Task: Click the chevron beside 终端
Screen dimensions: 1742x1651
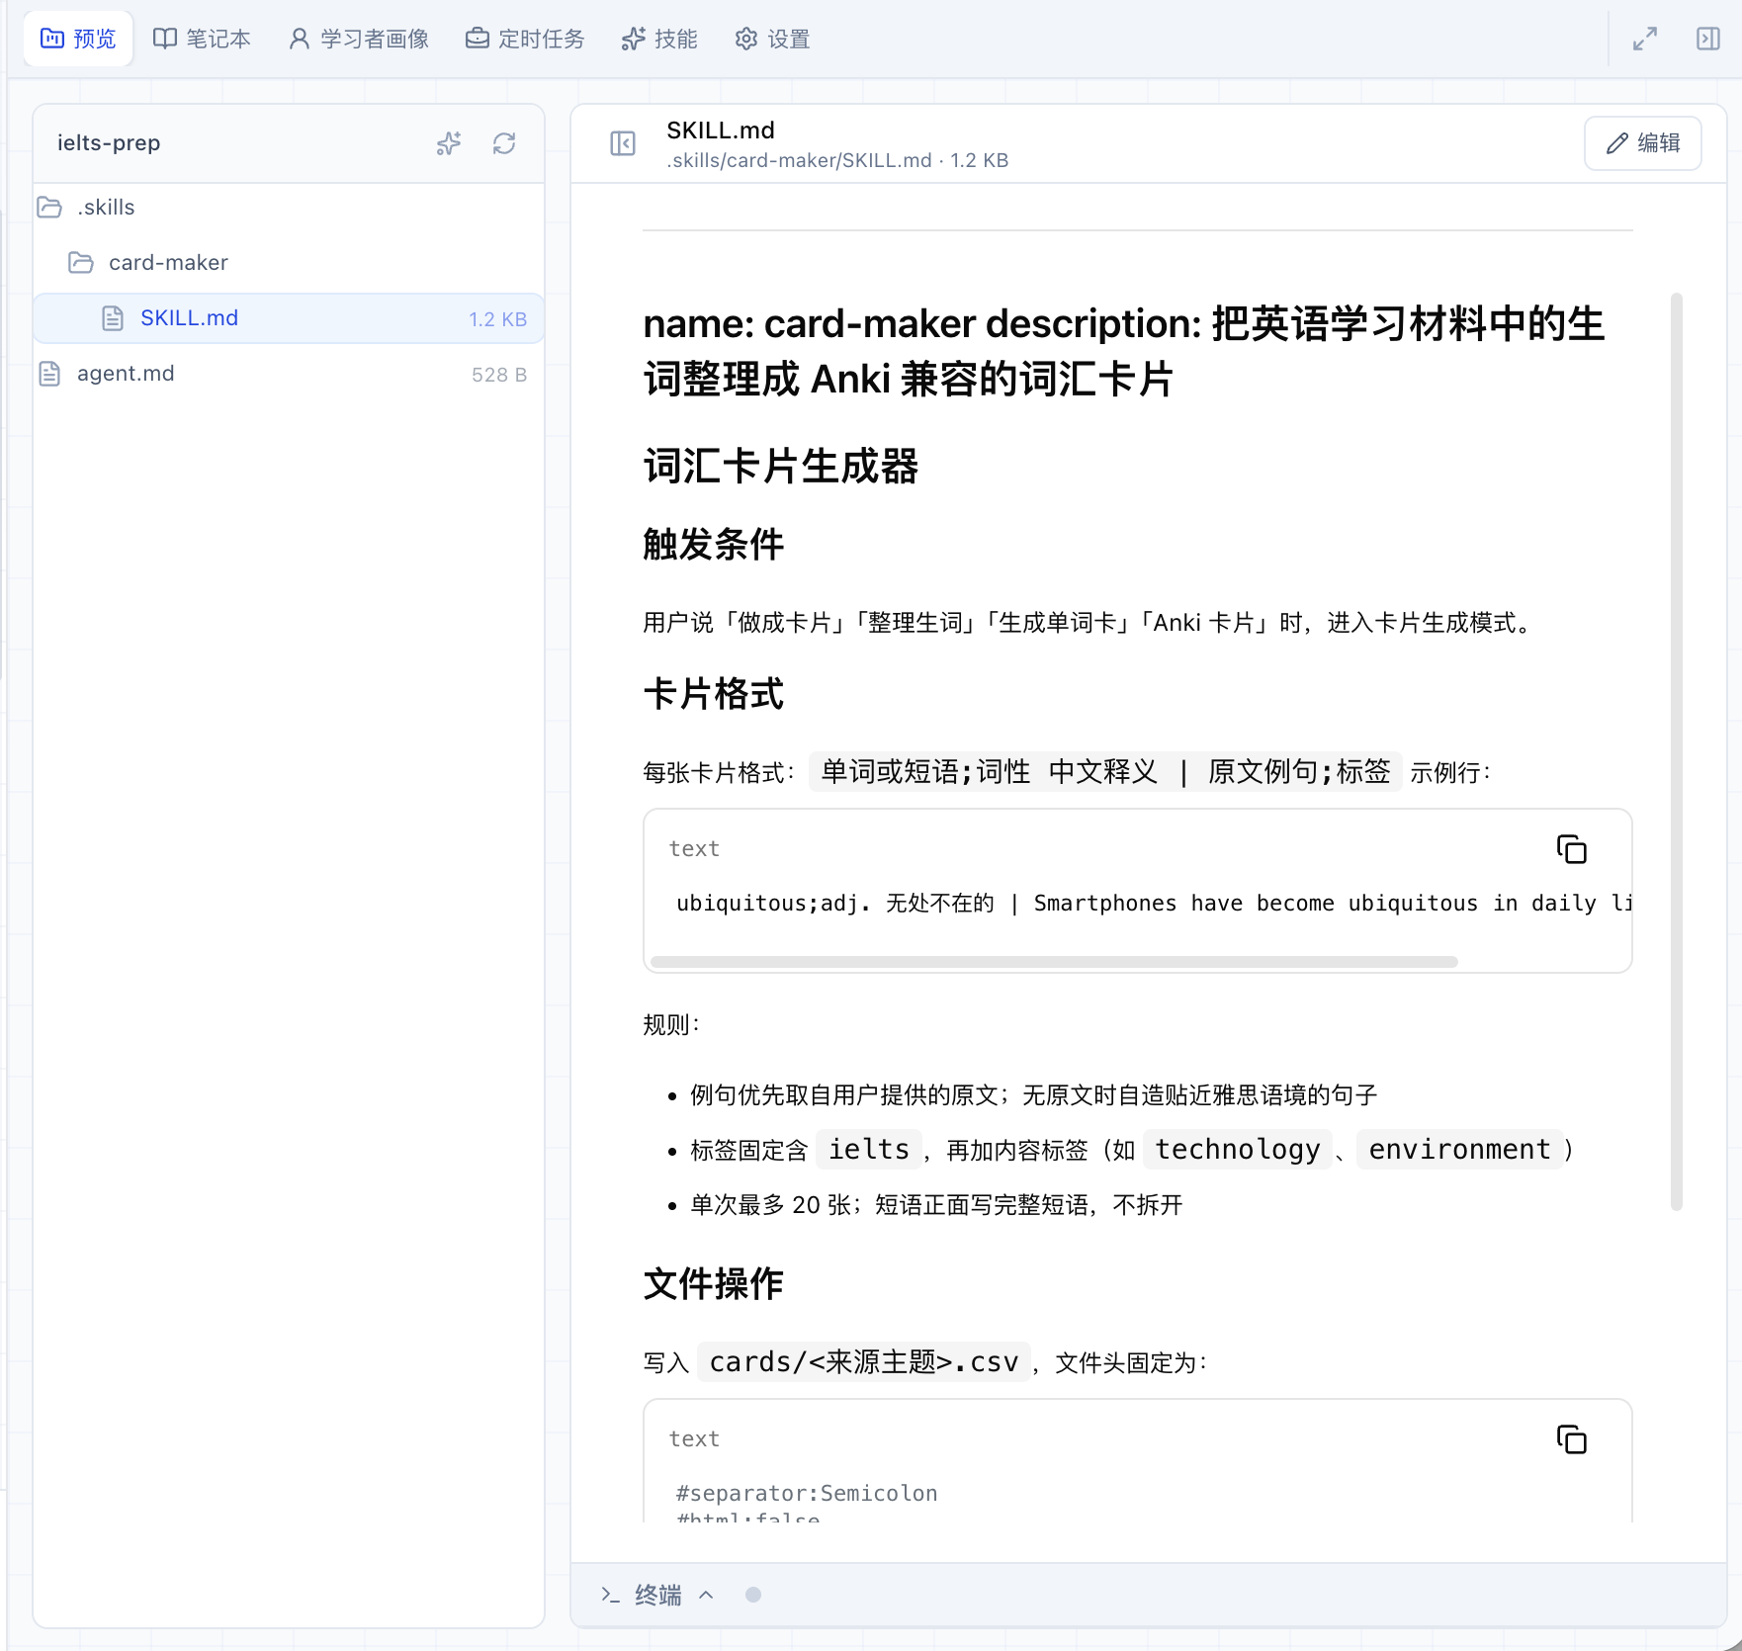Action: 706,1595
